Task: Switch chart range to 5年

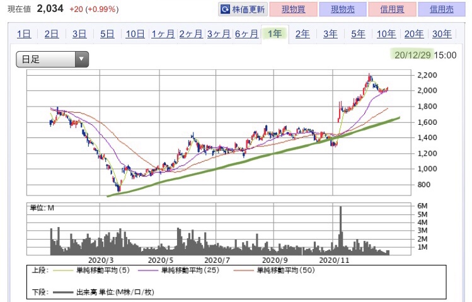Action: click(358, 34)
